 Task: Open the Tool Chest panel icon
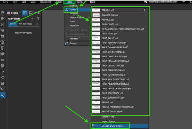point(3,36)
